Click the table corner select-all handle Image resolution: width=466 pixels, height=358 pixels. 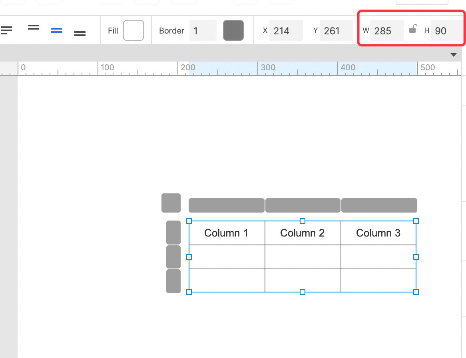[171, 203]
